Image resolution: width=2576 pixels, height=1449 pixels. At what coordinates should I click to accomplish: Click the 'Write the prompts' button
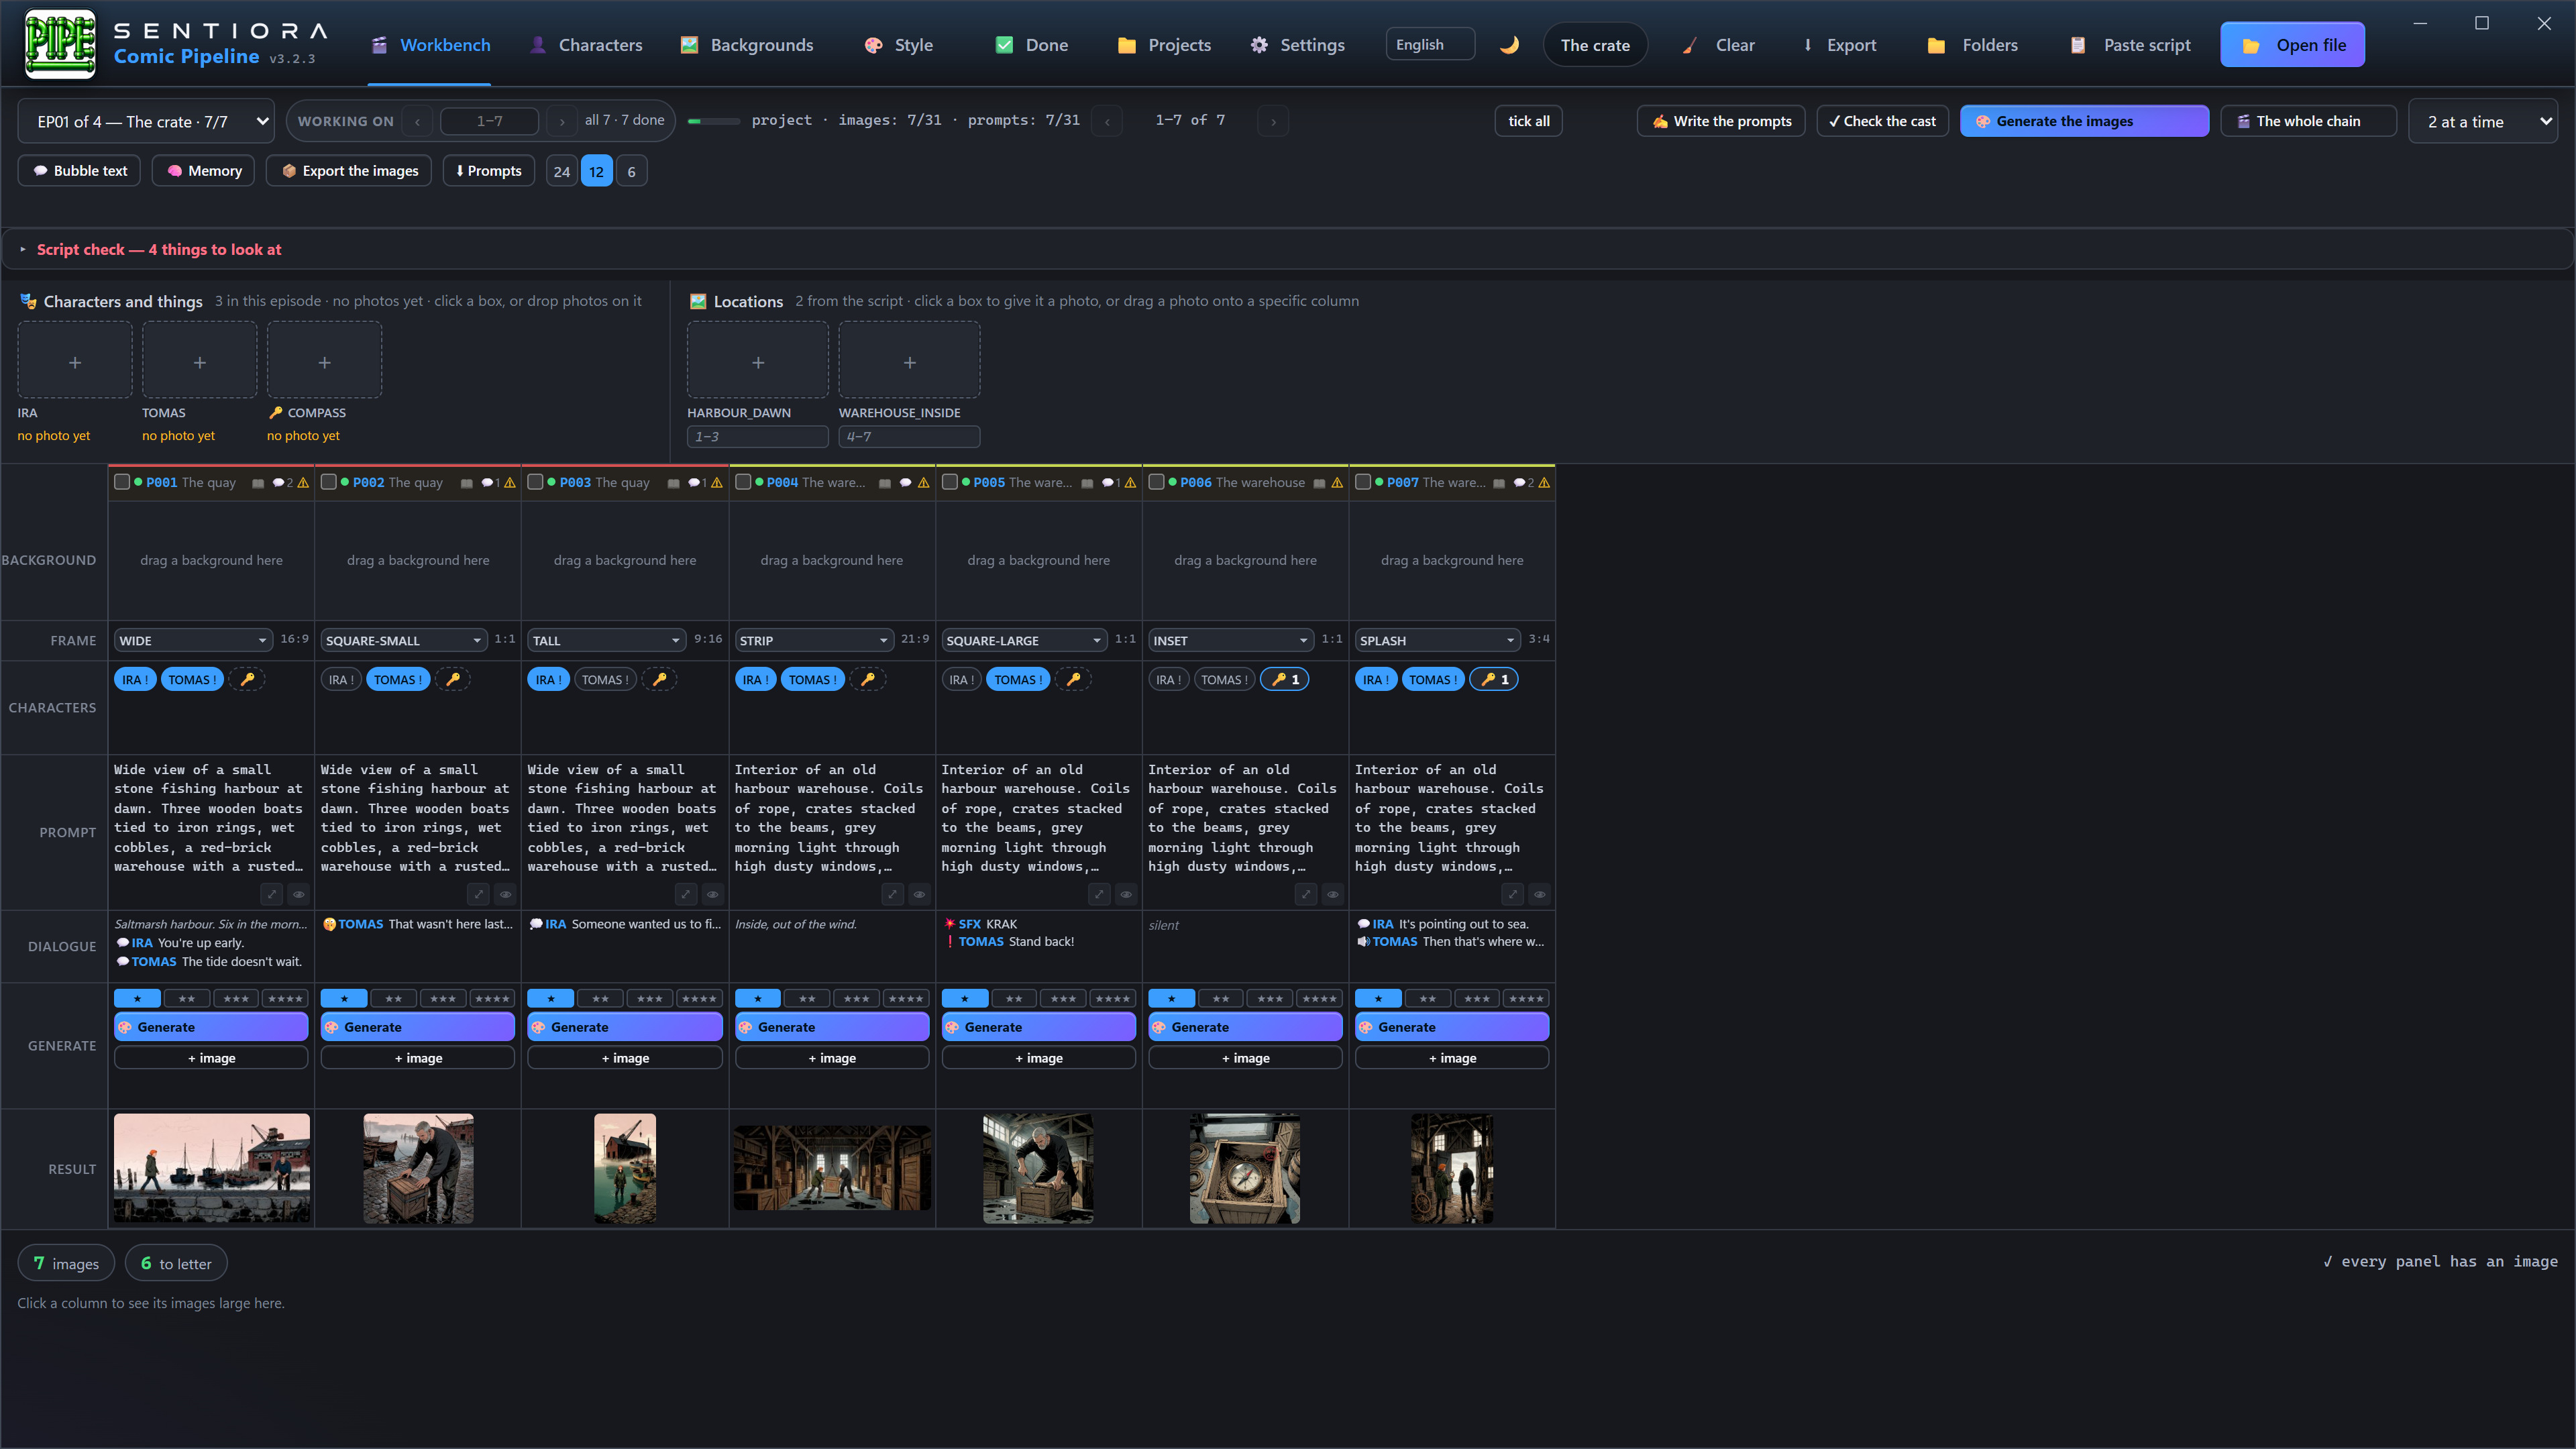(x=1721, y=121)
